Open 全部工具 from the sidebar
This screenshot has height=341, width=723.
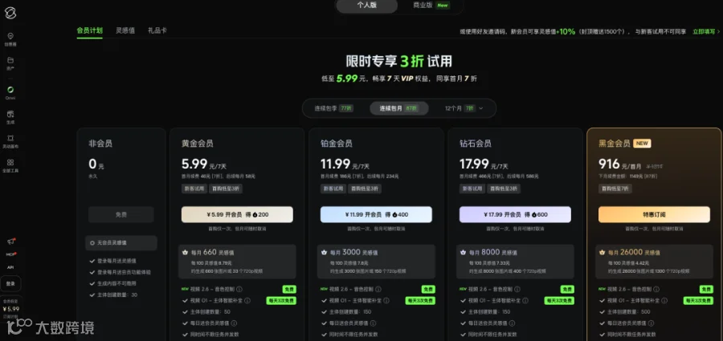[10, 165]
